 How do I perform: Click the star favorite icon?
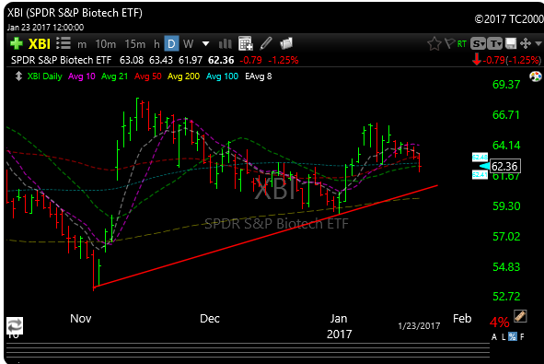pos(434,44)
